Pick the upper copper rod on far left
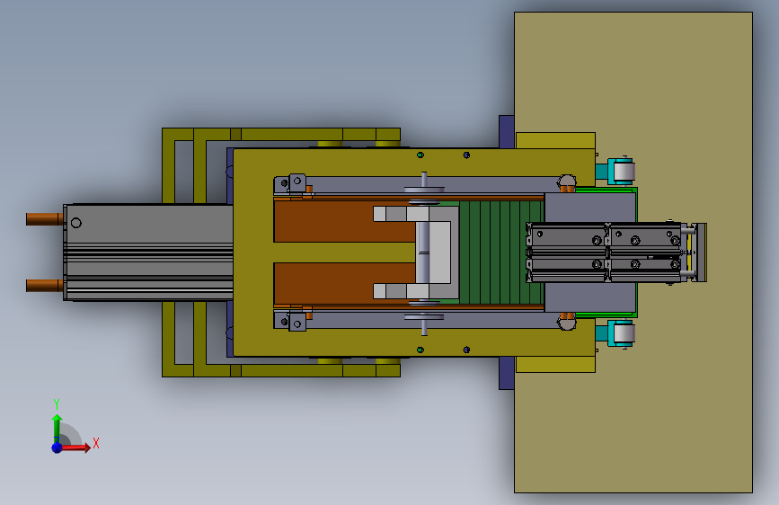This screenshot has width=779, height=505. point(45,218)
